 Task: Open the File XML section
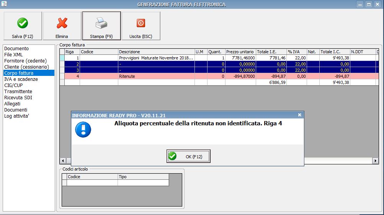point(13,55)
